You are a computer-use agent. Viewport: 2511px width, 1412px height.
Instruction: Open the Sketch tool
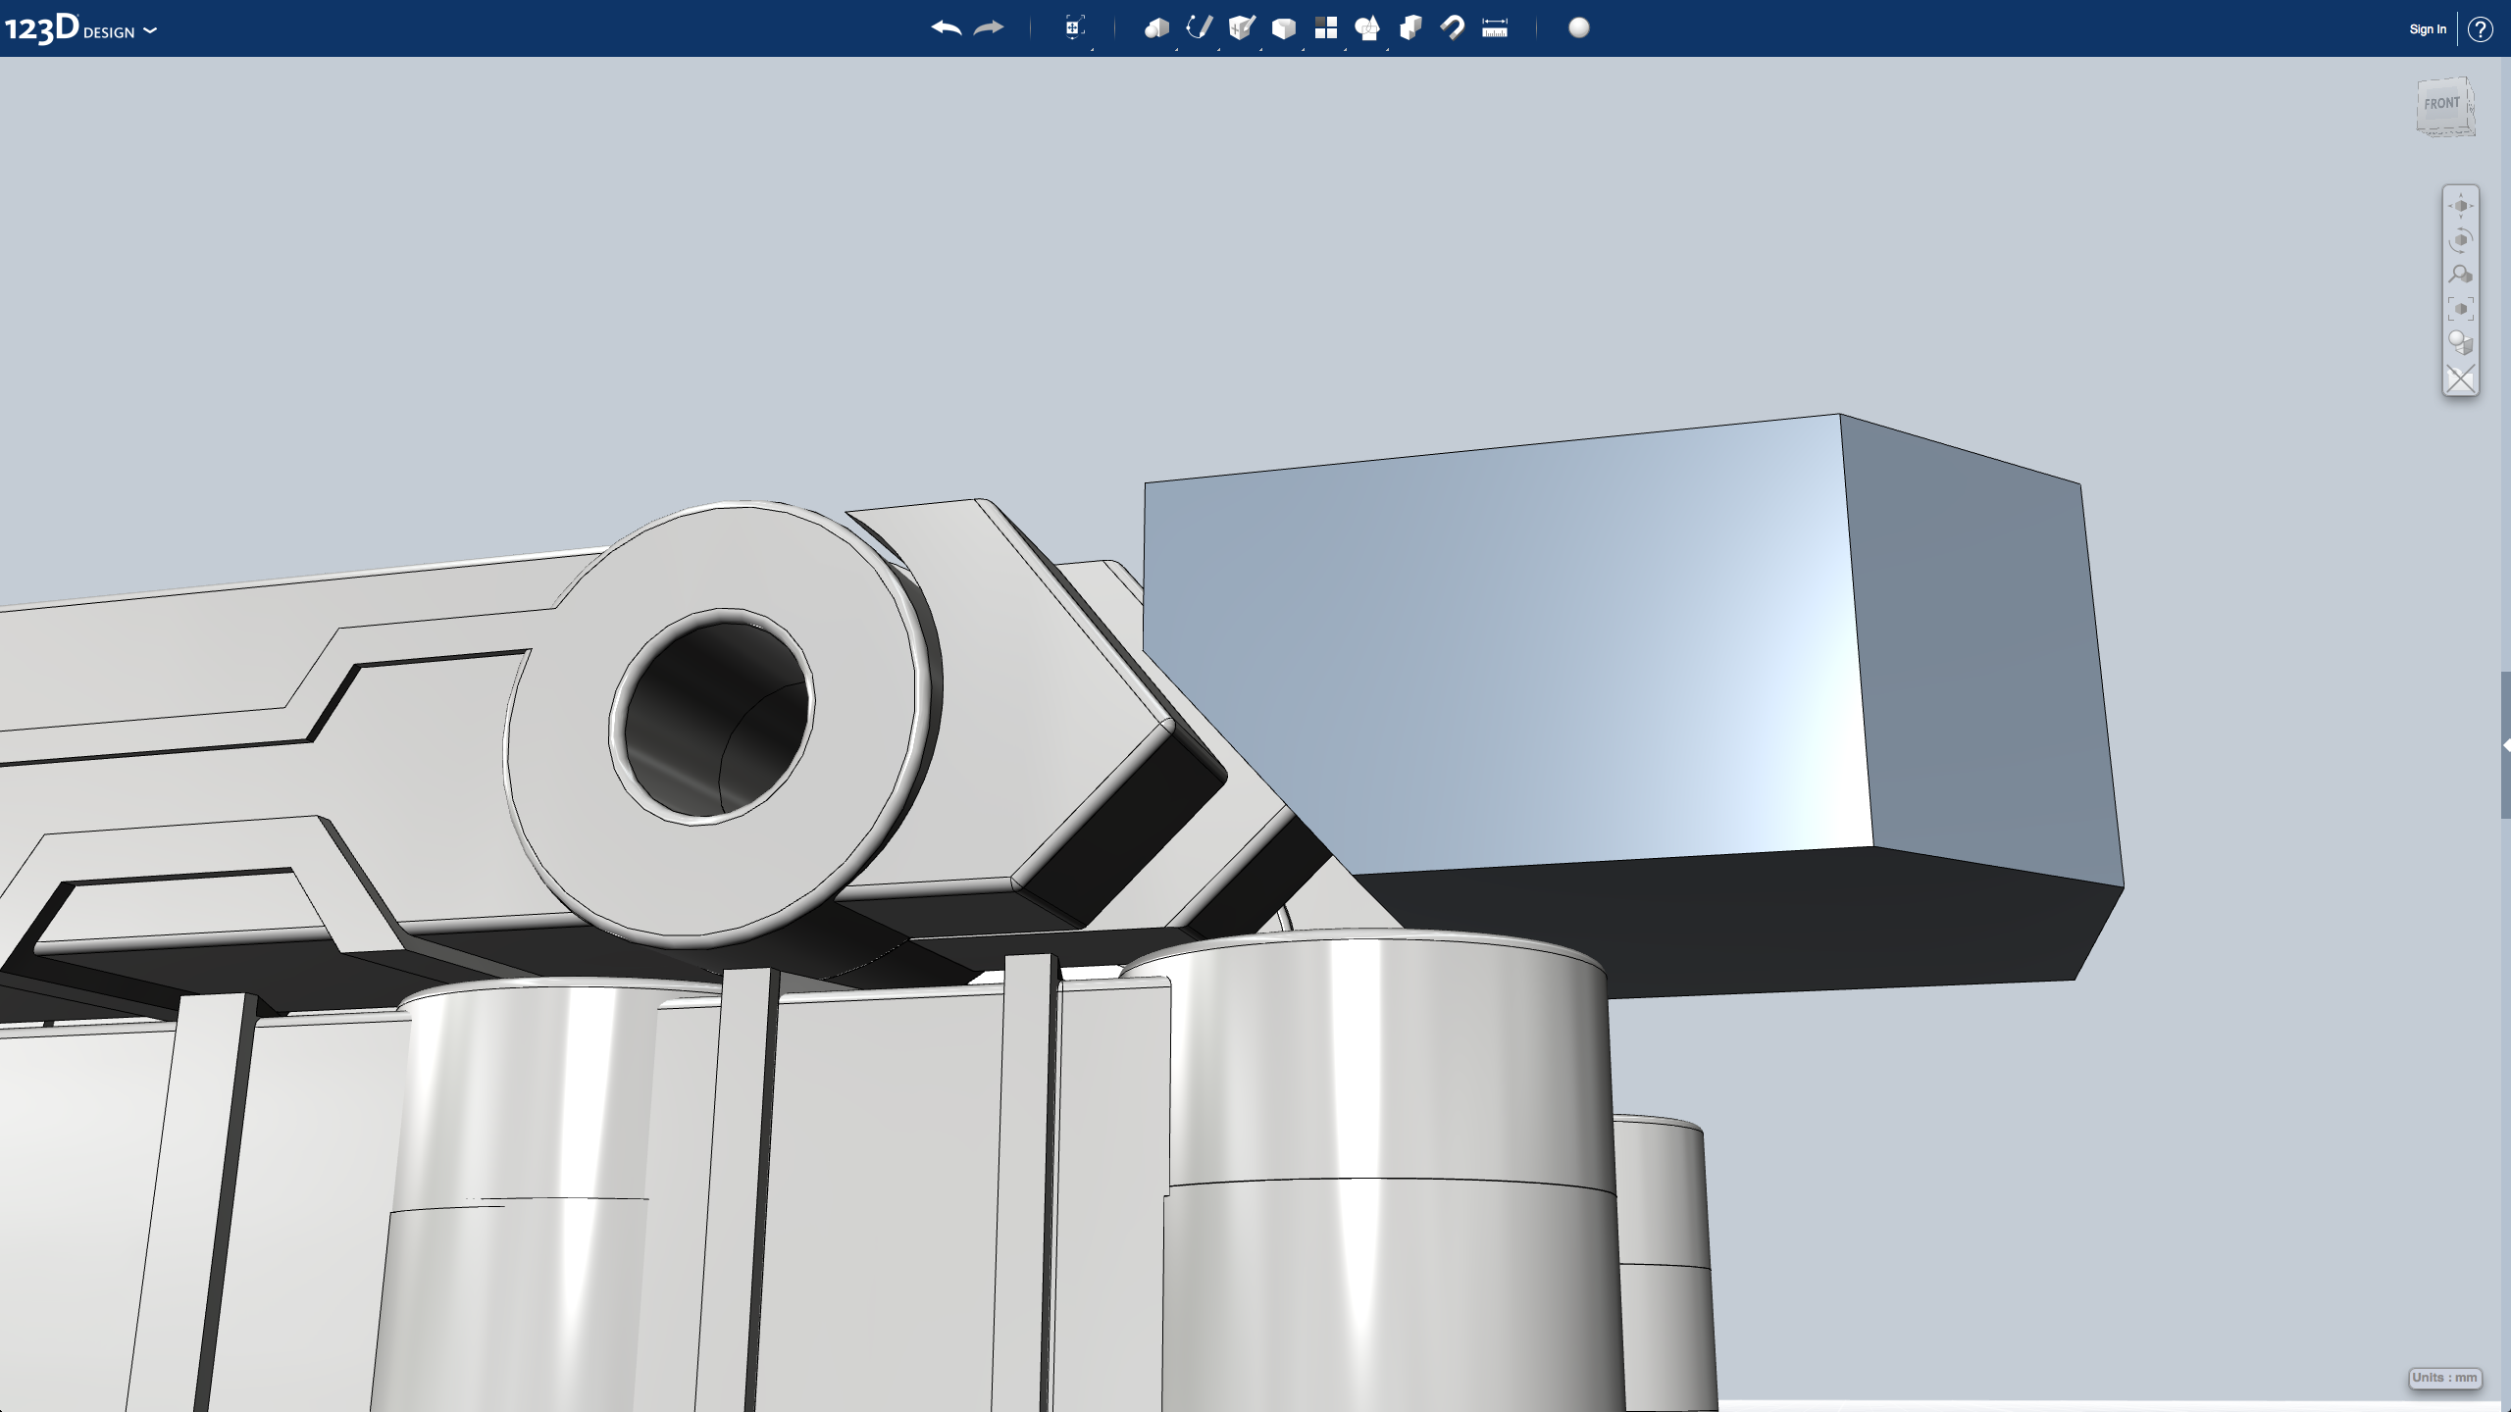1199,28
